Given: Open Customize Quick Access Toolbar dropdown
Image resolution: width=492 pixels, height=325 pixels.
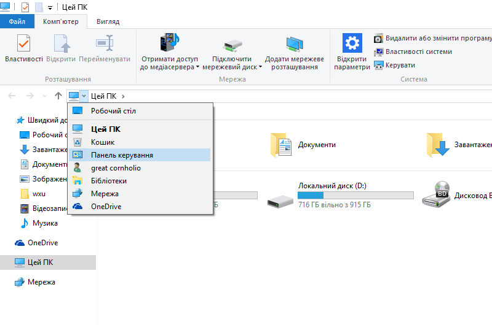Looking at the screenshot, I should pos(50,8).
